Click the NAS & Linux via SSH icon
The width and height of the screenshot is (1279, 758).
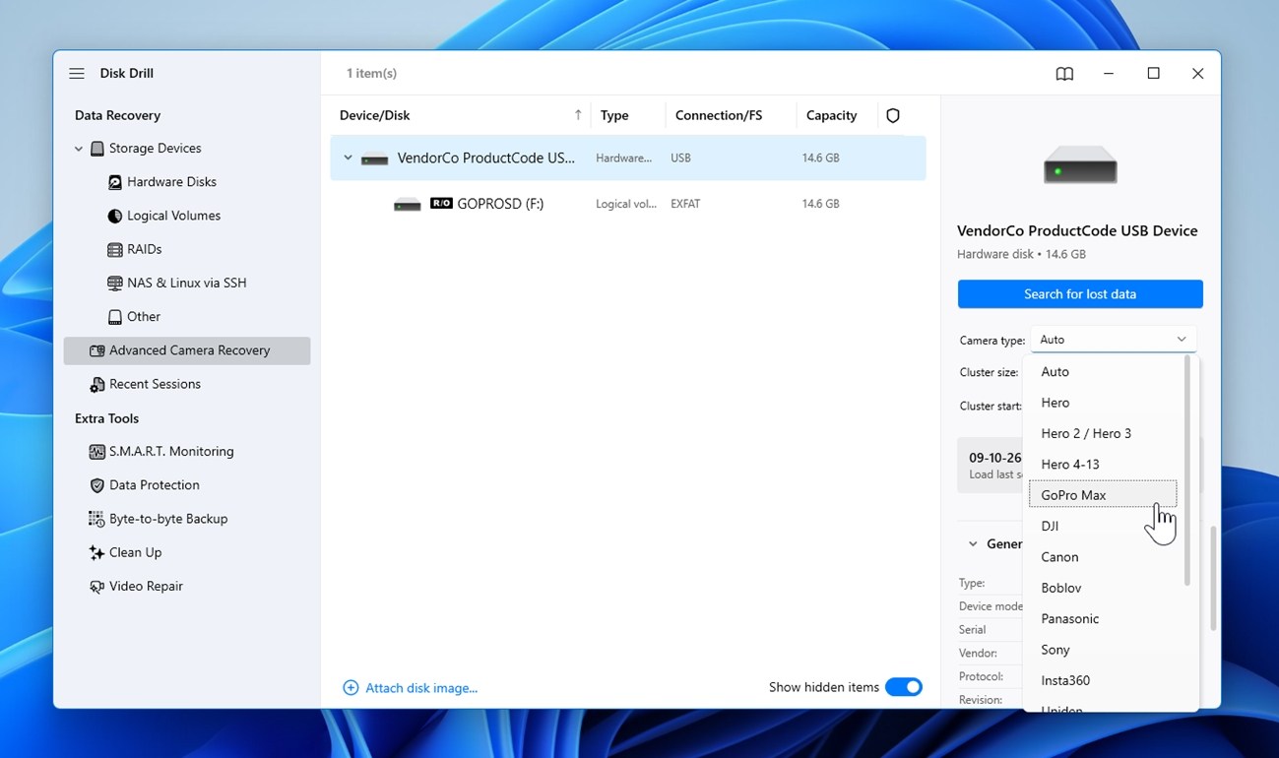coord(115,284)
